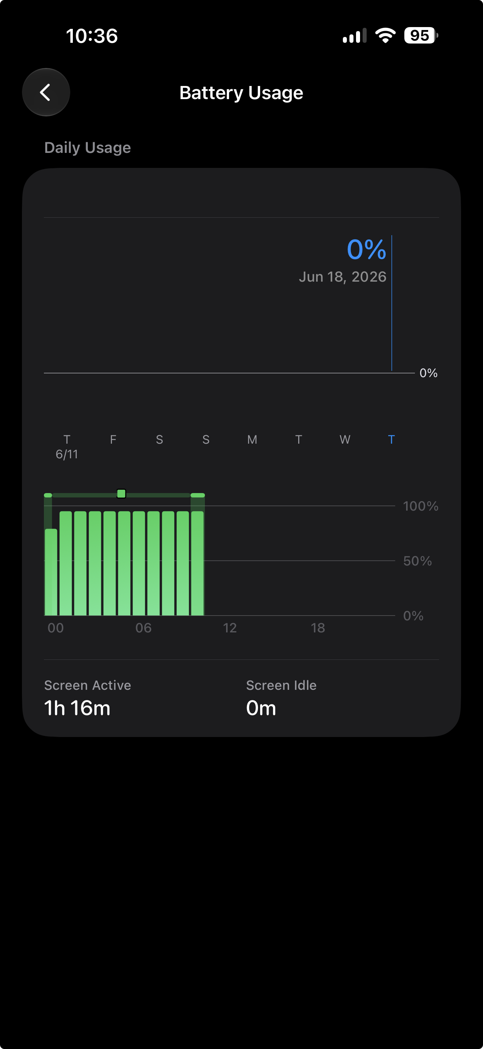Tap the Screen Idle 0m stat

point(281,698)
